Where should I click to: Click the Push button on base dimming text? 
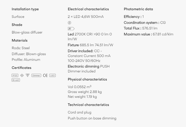92,118
